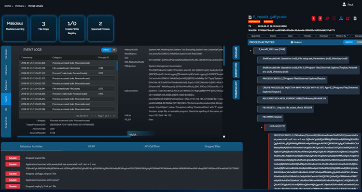The width and height of the screenshot is (362, 192).
Task: Click the Quarantine button
Action: coord(256,36)
